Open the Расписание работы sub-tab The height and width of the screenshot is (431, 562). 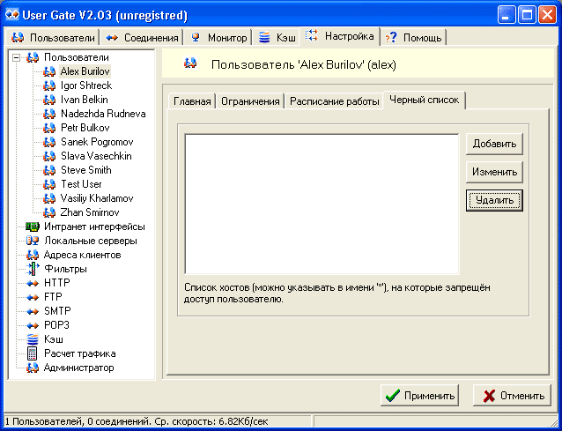click(x=335, y=101)
